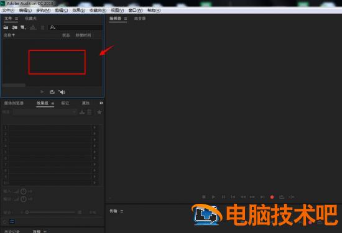Click the list view icon at rack bottom
Screen dimensions: 342x233
coord(12,221)
